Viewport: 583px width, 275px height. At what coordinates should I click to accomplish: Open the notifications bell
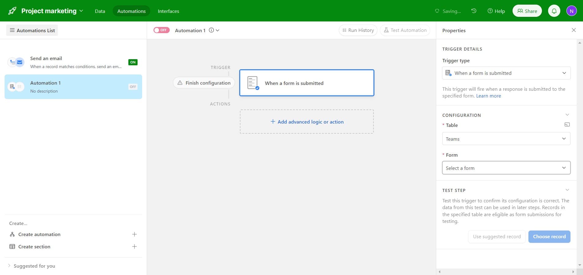(x=554, y=11)
